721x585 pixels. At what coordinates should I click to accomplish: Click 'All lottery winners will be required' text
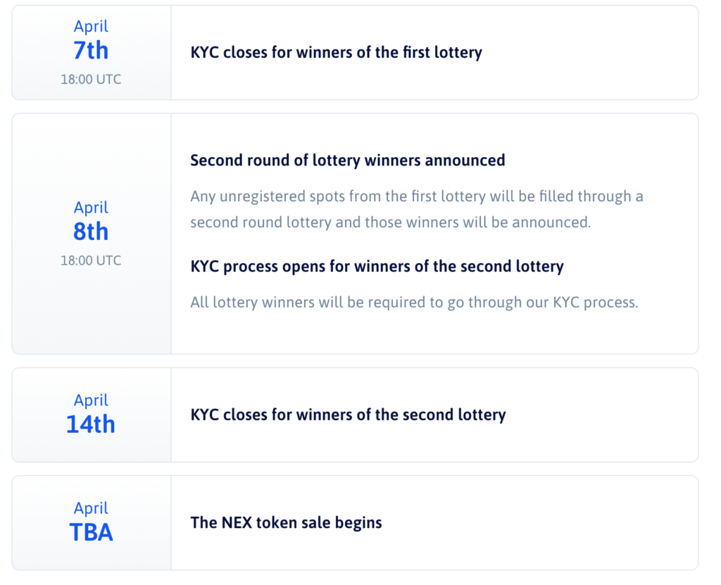pos(414,302)
